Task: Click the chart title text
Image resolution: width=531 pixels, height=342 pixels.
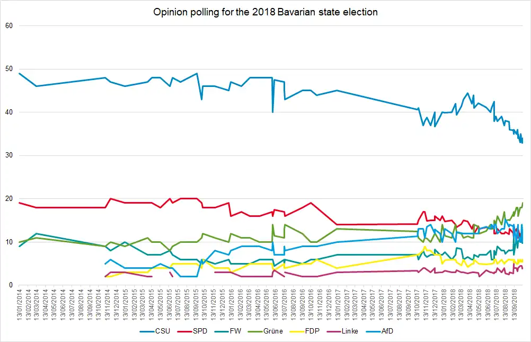Action: click(265, 12)
